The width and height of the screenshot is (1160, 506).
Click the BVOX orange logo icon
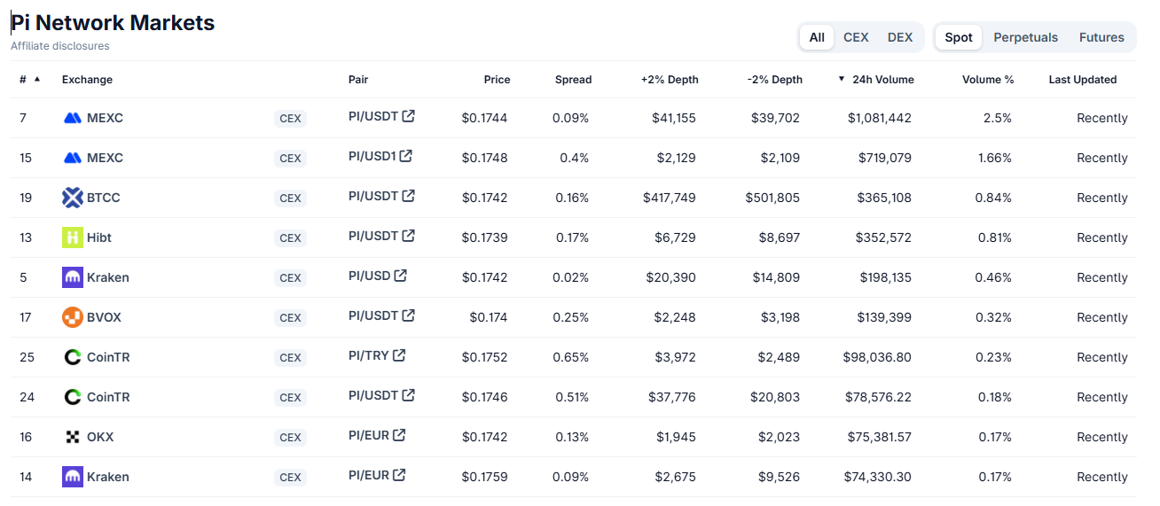pos(73,317)
